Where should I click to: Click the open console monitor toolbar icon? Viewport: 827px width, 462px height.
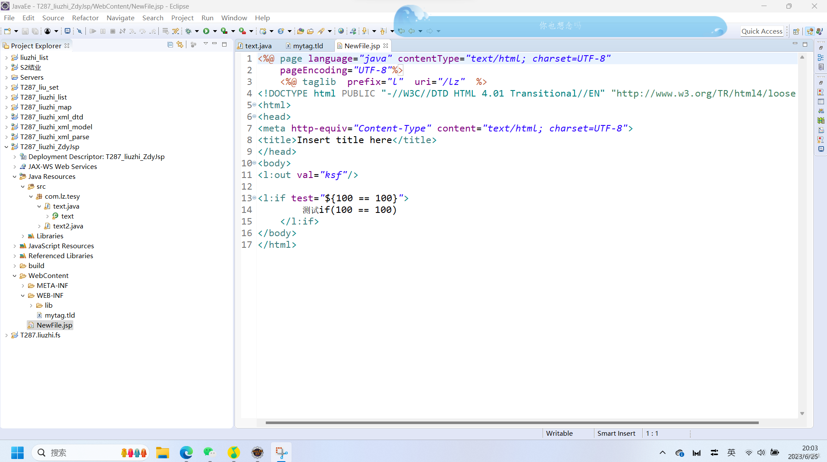click(x=67, y=31)
